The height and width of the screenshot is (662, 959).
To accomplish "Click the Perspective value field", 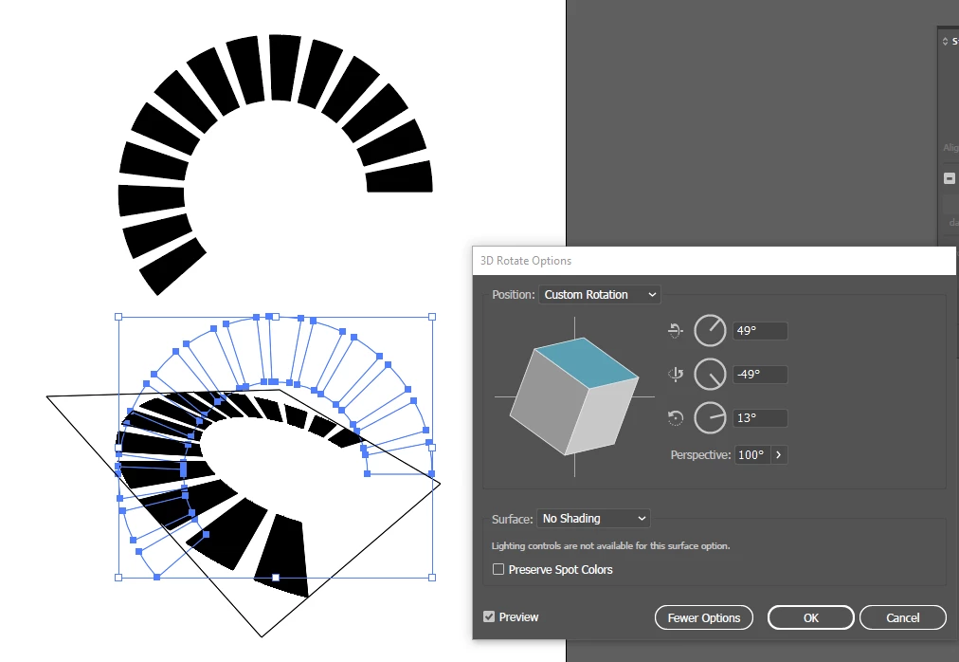I will [752, 455].
